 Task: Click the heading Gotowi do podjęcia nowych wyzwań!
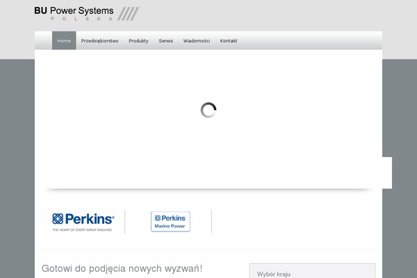(x=122, y=268)
